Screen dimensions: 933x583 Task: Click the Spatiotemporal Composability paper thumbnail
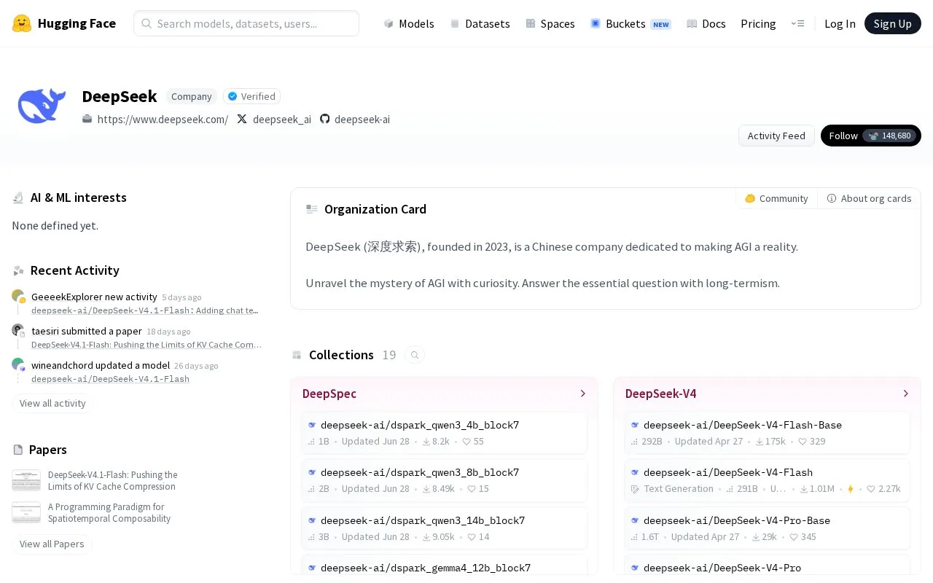26,513
